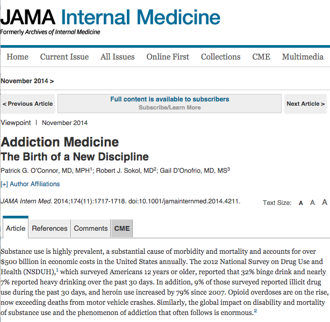Click the November 2014 breadcrumb link
The width and height of the screenshot is (330, 322).
27,81
